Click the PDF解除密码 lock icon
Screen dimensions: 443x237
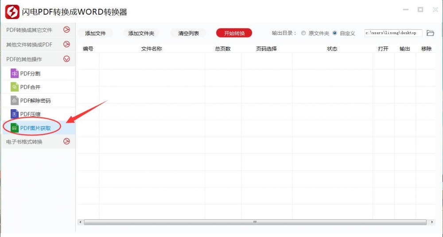click(x=15, y=100)
